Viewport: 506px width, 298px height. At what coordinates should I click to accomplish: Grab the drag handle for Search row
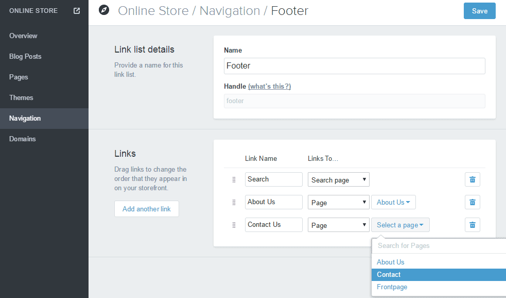click(234, 179)
